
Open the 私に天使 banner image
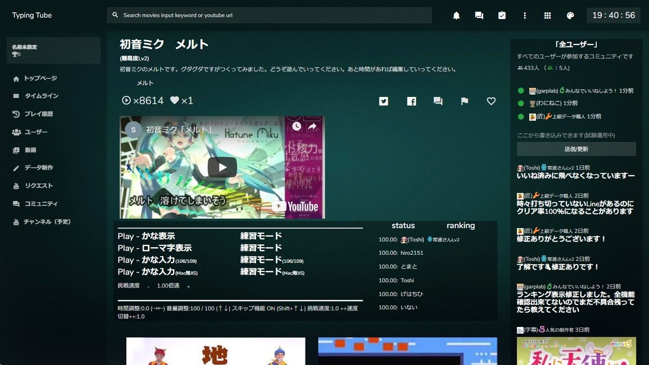(x=576, y=351)
